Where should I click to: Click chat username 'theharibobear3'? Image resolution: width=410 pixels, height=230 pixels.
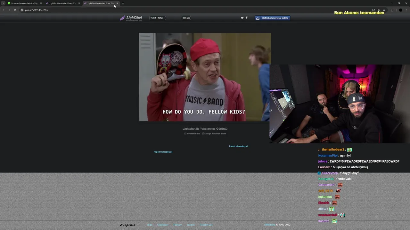pos(333,149)
